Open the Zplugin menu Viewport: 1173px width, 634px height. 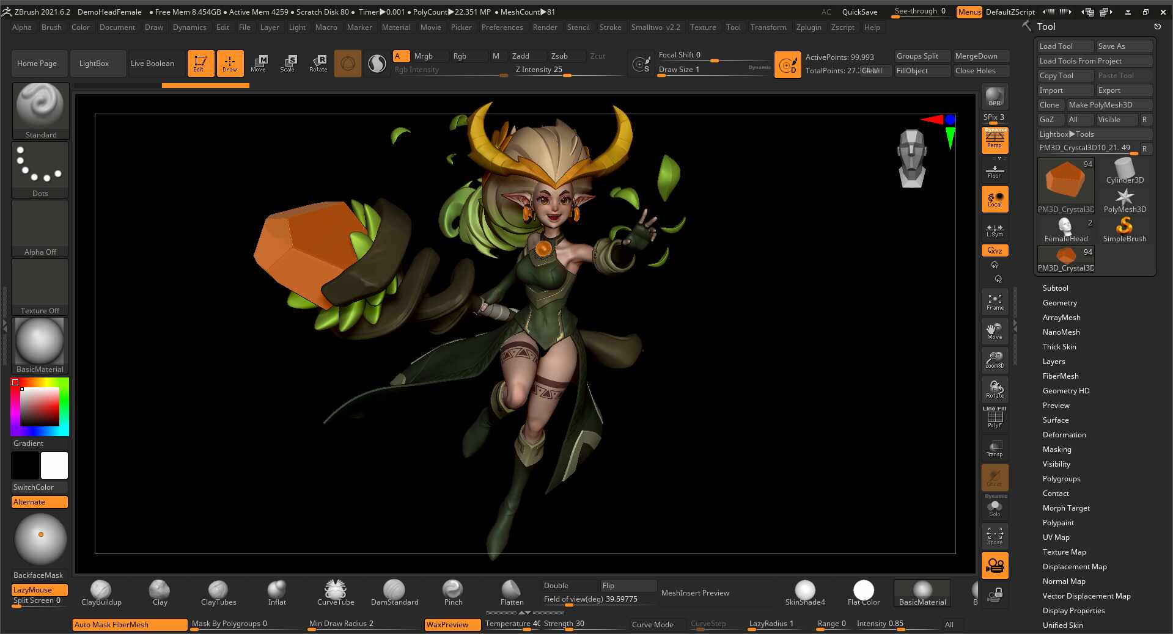point(808,27)
